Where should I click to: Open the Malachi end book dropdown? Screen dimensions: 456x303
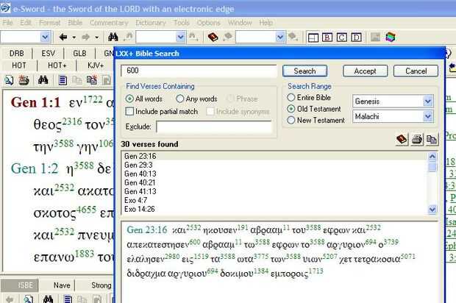pos(427,116)
